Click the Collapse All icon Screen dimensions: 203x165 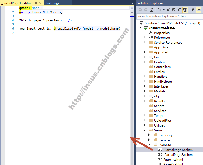pyautogui.click(x=180, y=10)
